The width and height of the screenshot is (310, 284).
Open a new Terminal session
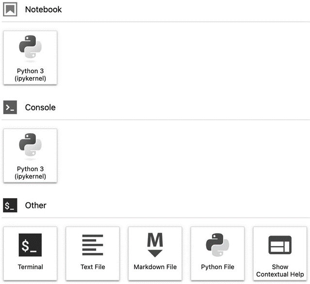30,253
